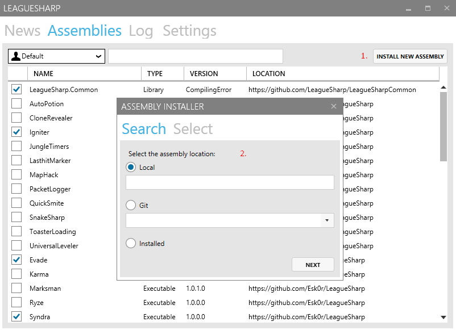Click the assembly search field
This screenshot has width=456, height=330.
(x=196, y=56)
